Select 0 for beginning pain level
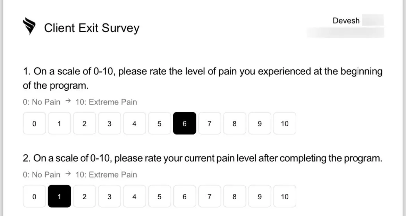 34,123
